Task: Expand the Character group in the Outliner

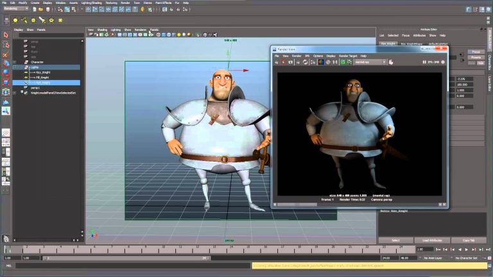Action: coord(15,62)
